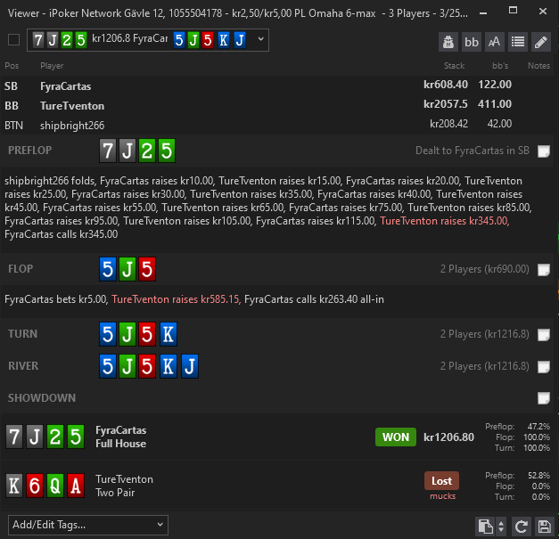The image size is (559, 539).
Task: Click the brown Lost badge
Action: pyautogui.click(x=441, y=481)
